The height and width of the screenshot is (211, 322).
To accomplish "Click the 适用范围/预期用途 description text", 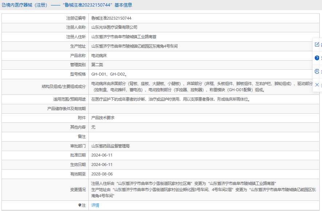I will tap(170, 99).
